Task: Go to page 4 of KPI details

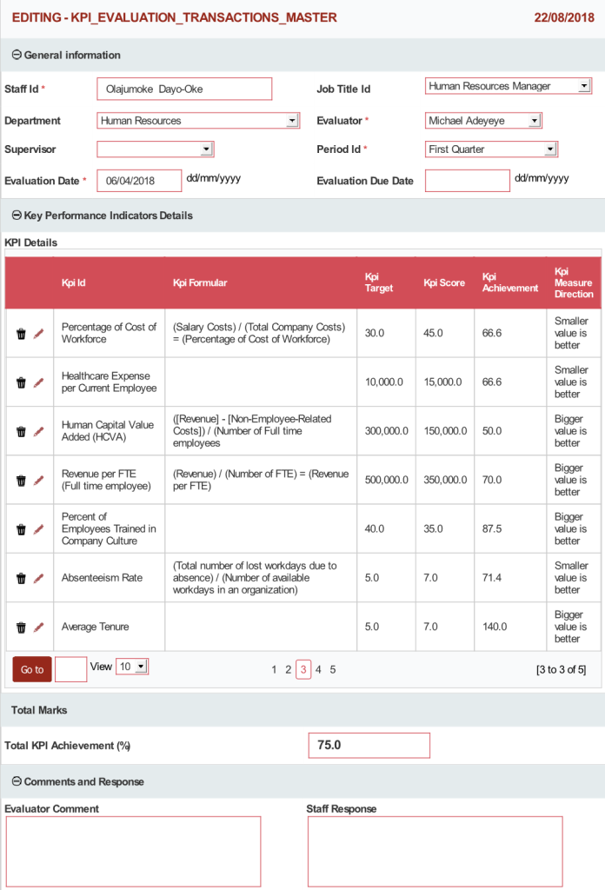Action: pos(318,669)
